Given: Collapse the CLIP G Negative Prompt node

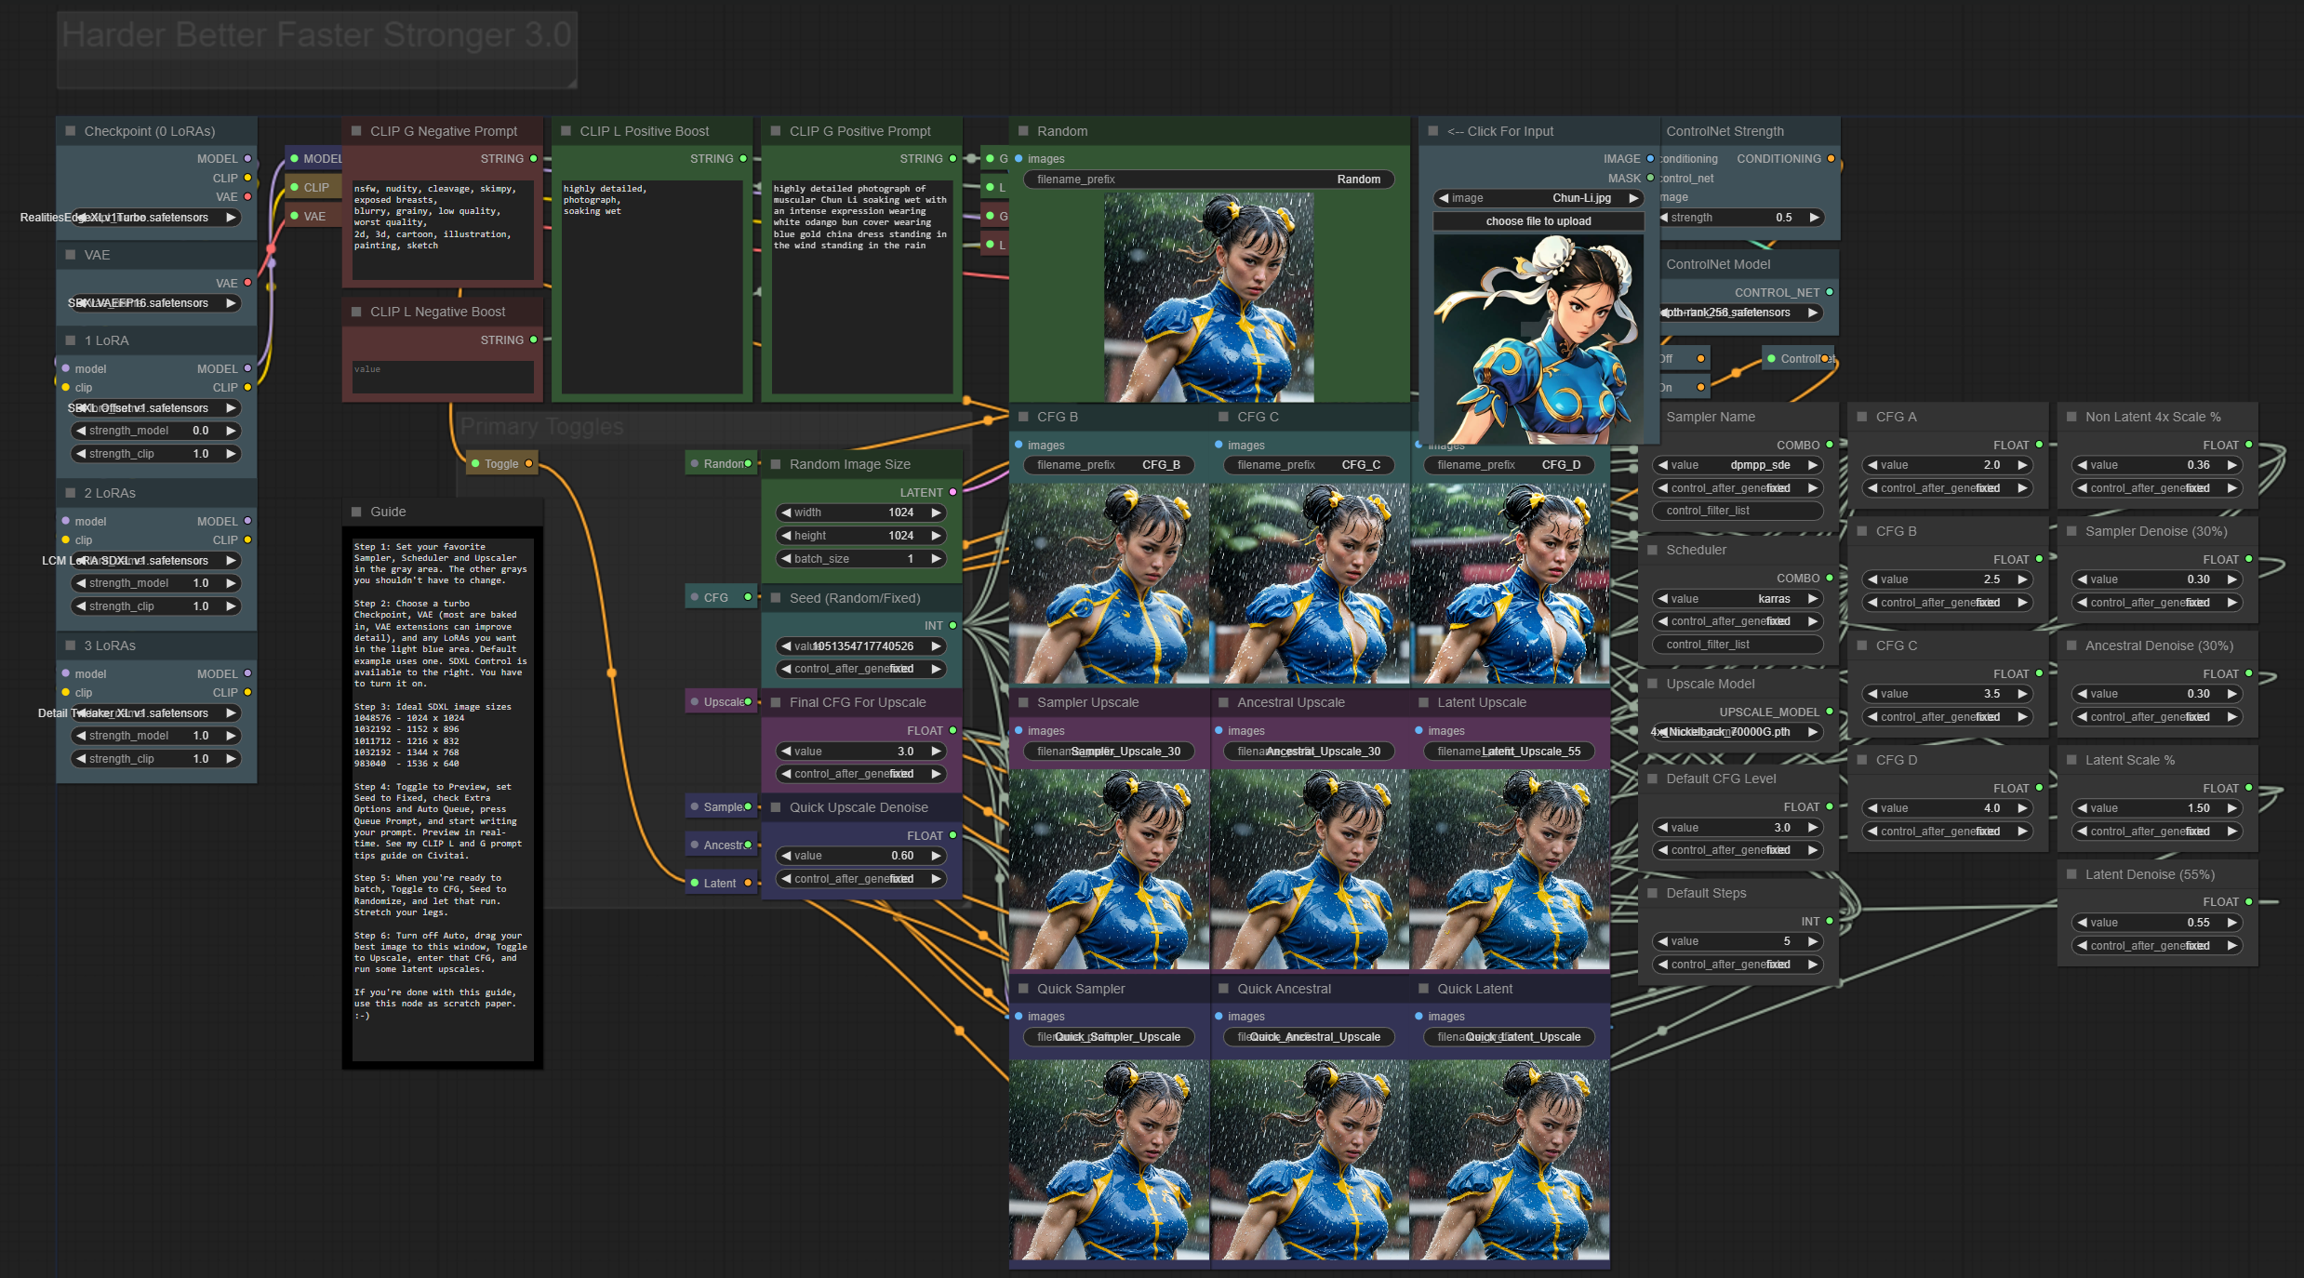Looking at the screenshot, I should [356, 131].
